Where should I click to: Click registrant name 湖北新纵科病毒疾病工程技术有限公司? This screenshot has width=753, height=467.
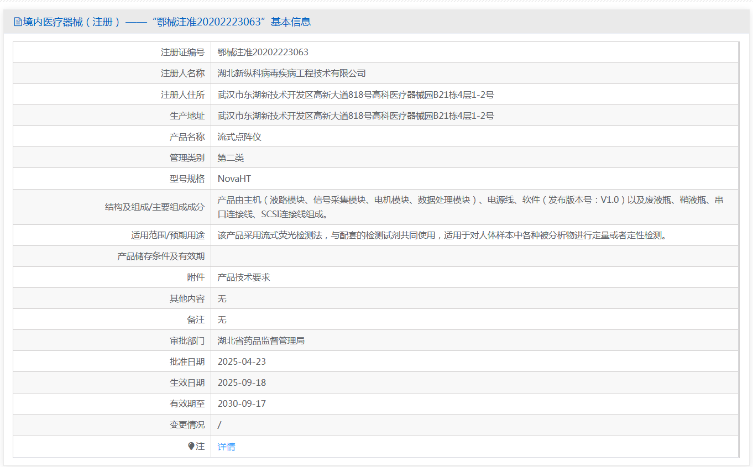tap(292, 74)
